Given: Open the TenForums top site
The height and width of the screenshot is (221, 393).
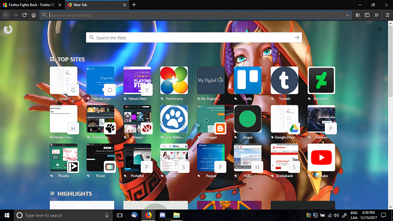Looking at the screenshot, I should 174,81.
